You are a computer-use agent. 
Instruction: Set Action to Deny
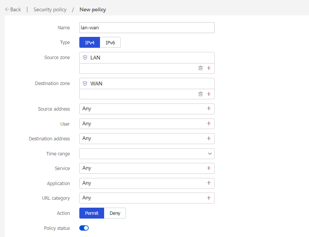(x=115, y=213)
